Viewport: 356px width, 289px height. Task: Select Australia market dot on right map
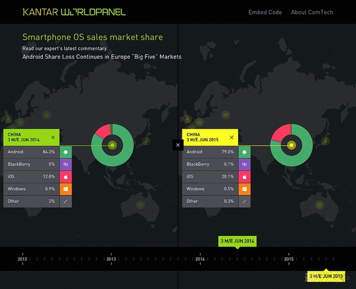tap(320, 205)
